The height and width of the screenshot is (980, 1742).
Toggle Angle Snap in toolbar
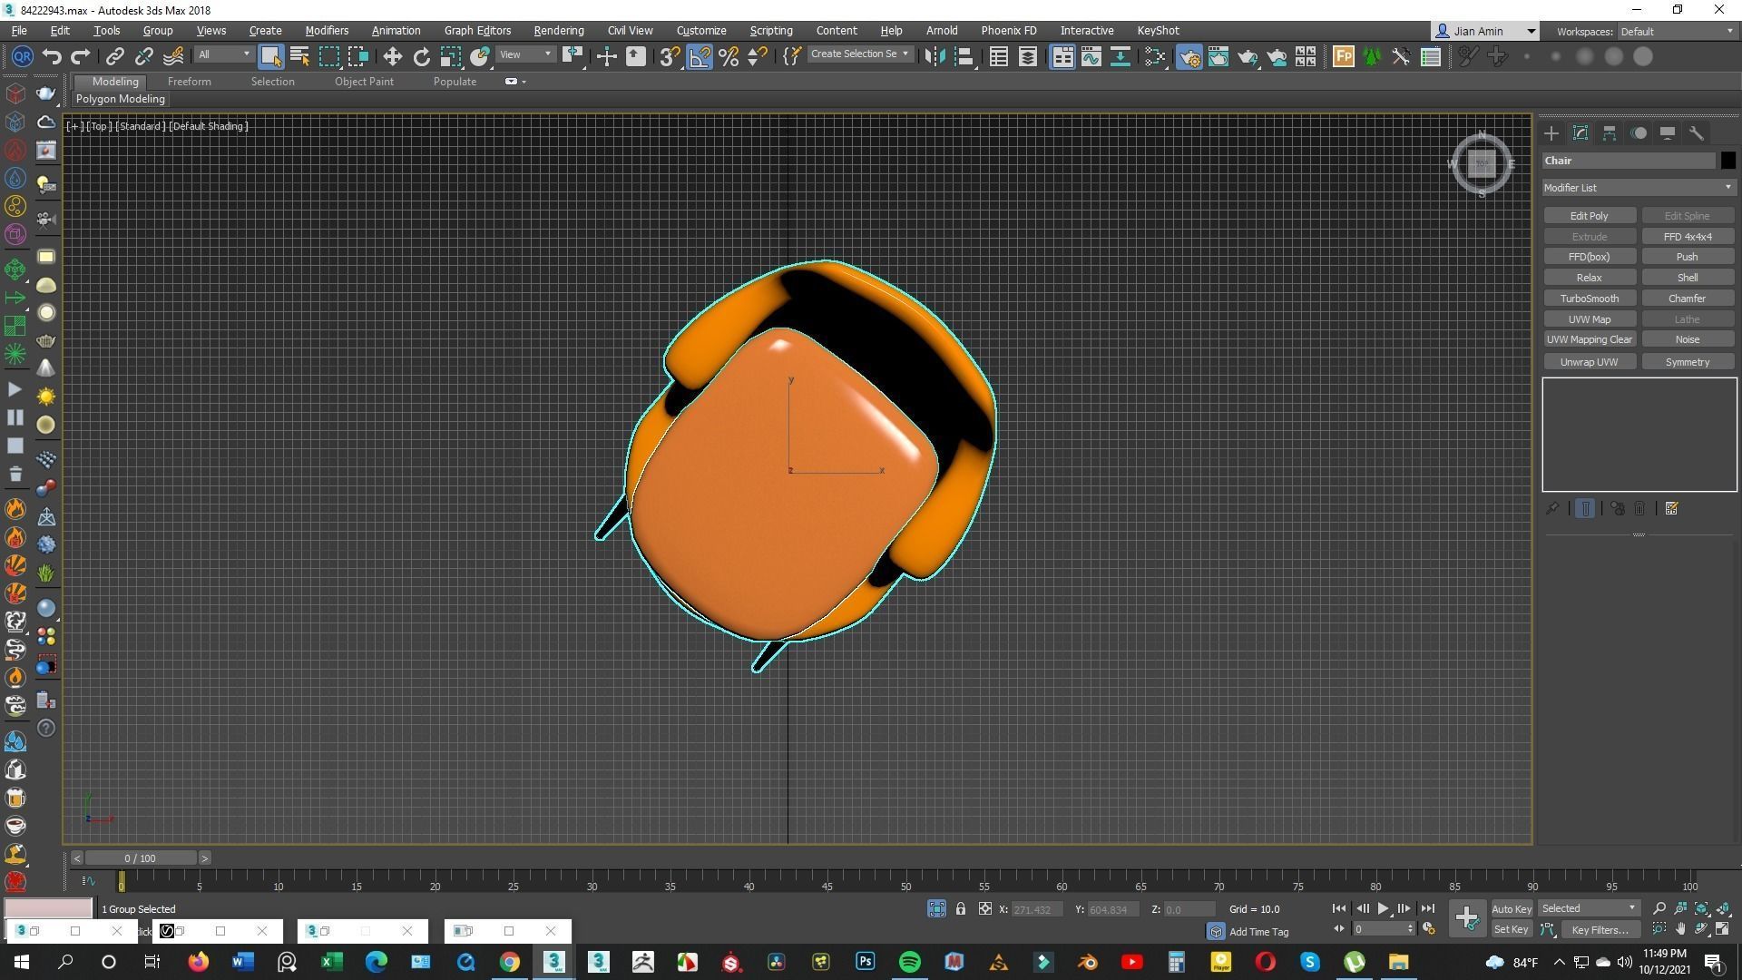[700, 57]
